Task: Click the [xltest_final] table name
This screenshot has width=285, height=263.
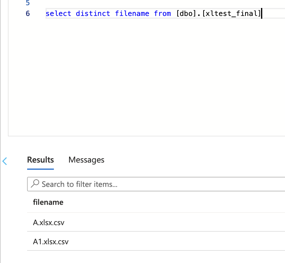Action: [232, 14]
